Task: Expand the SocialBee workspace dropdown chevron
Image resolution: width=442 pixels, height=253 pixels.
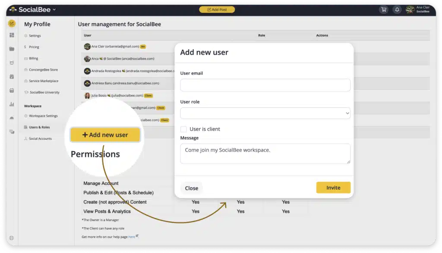Action: (54, 9)
